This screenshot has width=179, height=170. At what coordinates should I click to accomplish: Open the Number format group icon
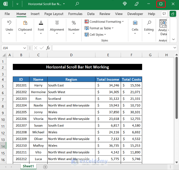point(74,23)
